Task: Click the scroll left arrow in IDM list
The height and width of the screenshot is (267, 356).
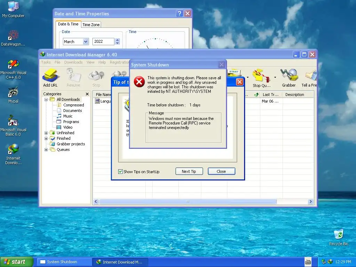Action: [x=96, y=202]
